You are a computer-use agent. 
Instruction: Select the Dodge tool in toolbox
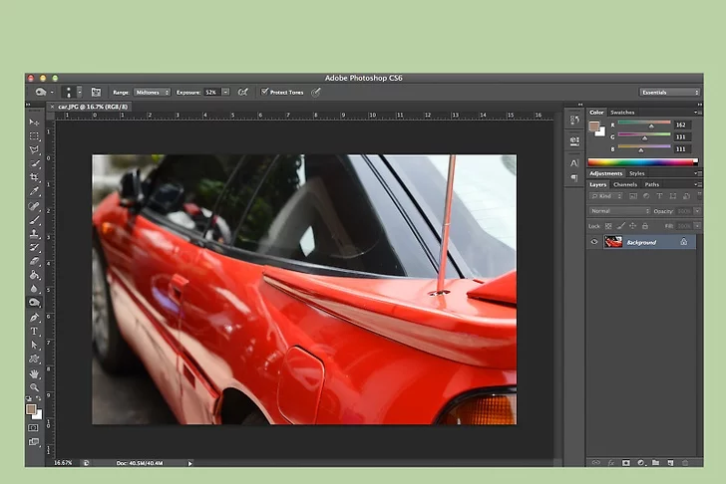point(34,302)
